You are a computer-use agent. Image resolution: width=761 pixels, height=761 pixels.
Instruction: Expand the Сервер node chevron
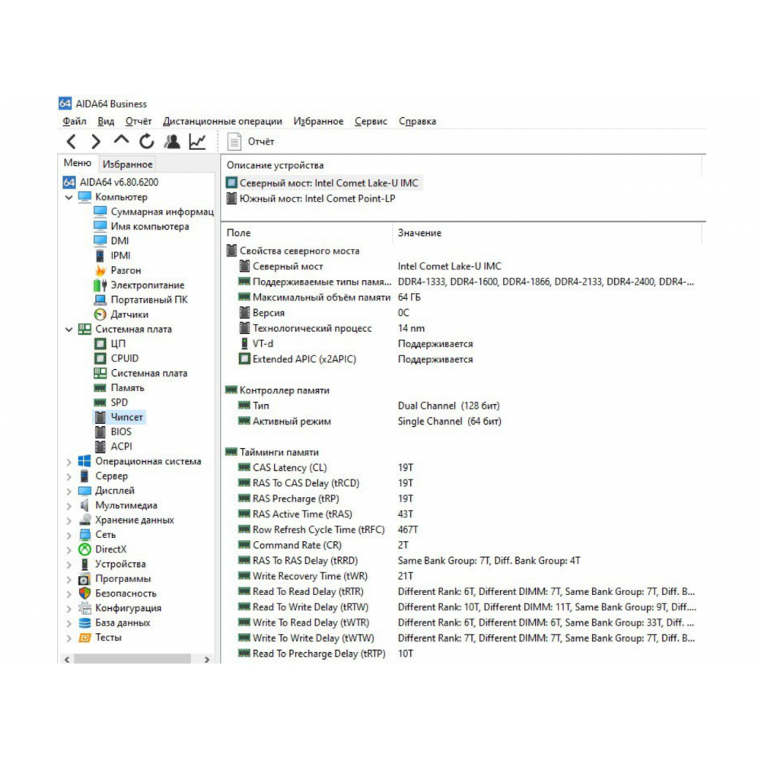69,476
